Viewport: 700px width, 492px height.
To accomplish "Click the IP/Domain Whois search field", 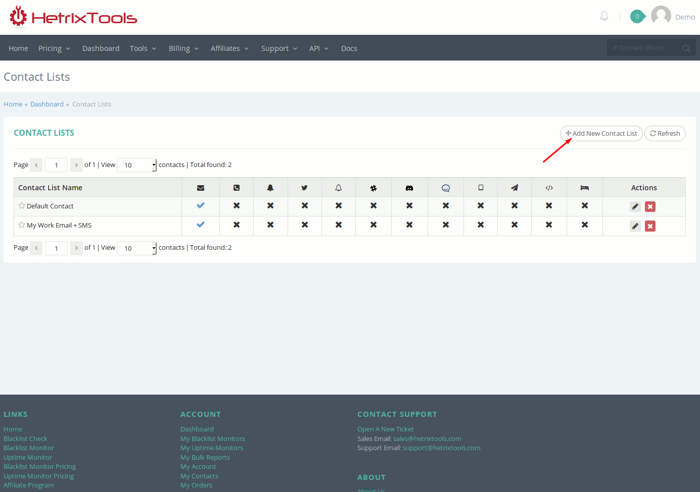I will 644,48.
